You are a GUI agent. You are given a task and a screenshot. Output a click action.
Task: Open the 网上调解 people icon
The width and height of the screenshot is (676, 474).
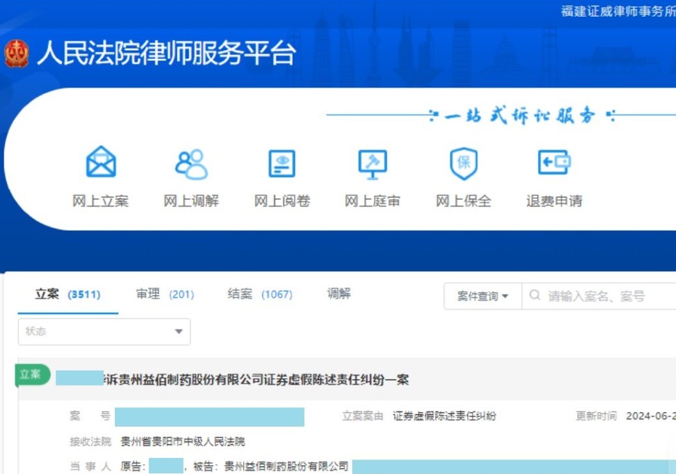191,164
